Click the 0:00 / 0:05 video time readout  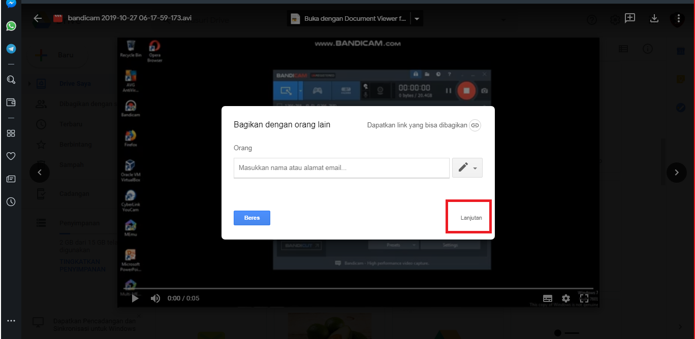[183, 298]
